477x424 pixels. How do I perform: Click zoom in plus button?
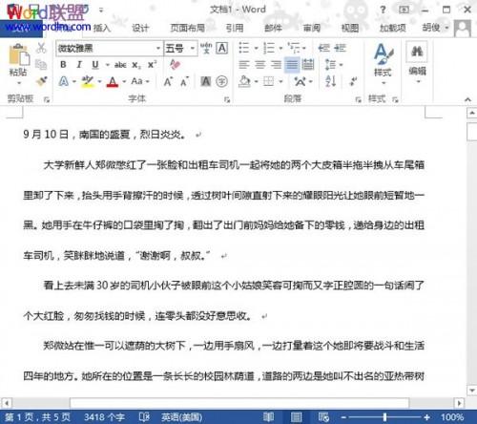[426, 417]
